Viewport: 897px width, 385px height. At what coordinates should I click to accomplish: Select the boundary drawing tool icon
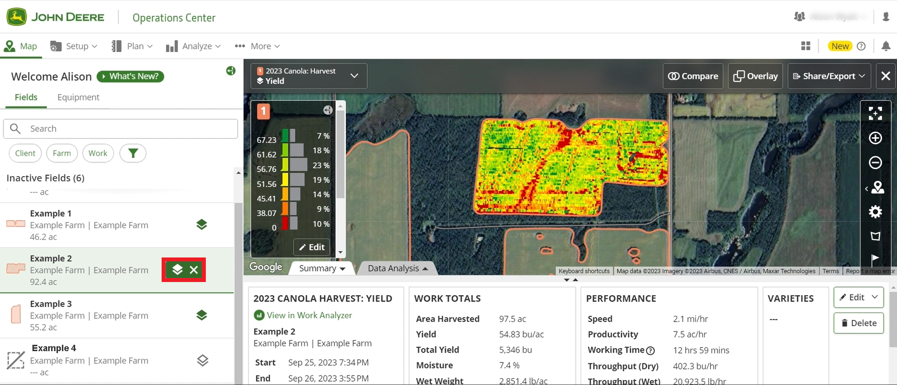pos(875,236)
